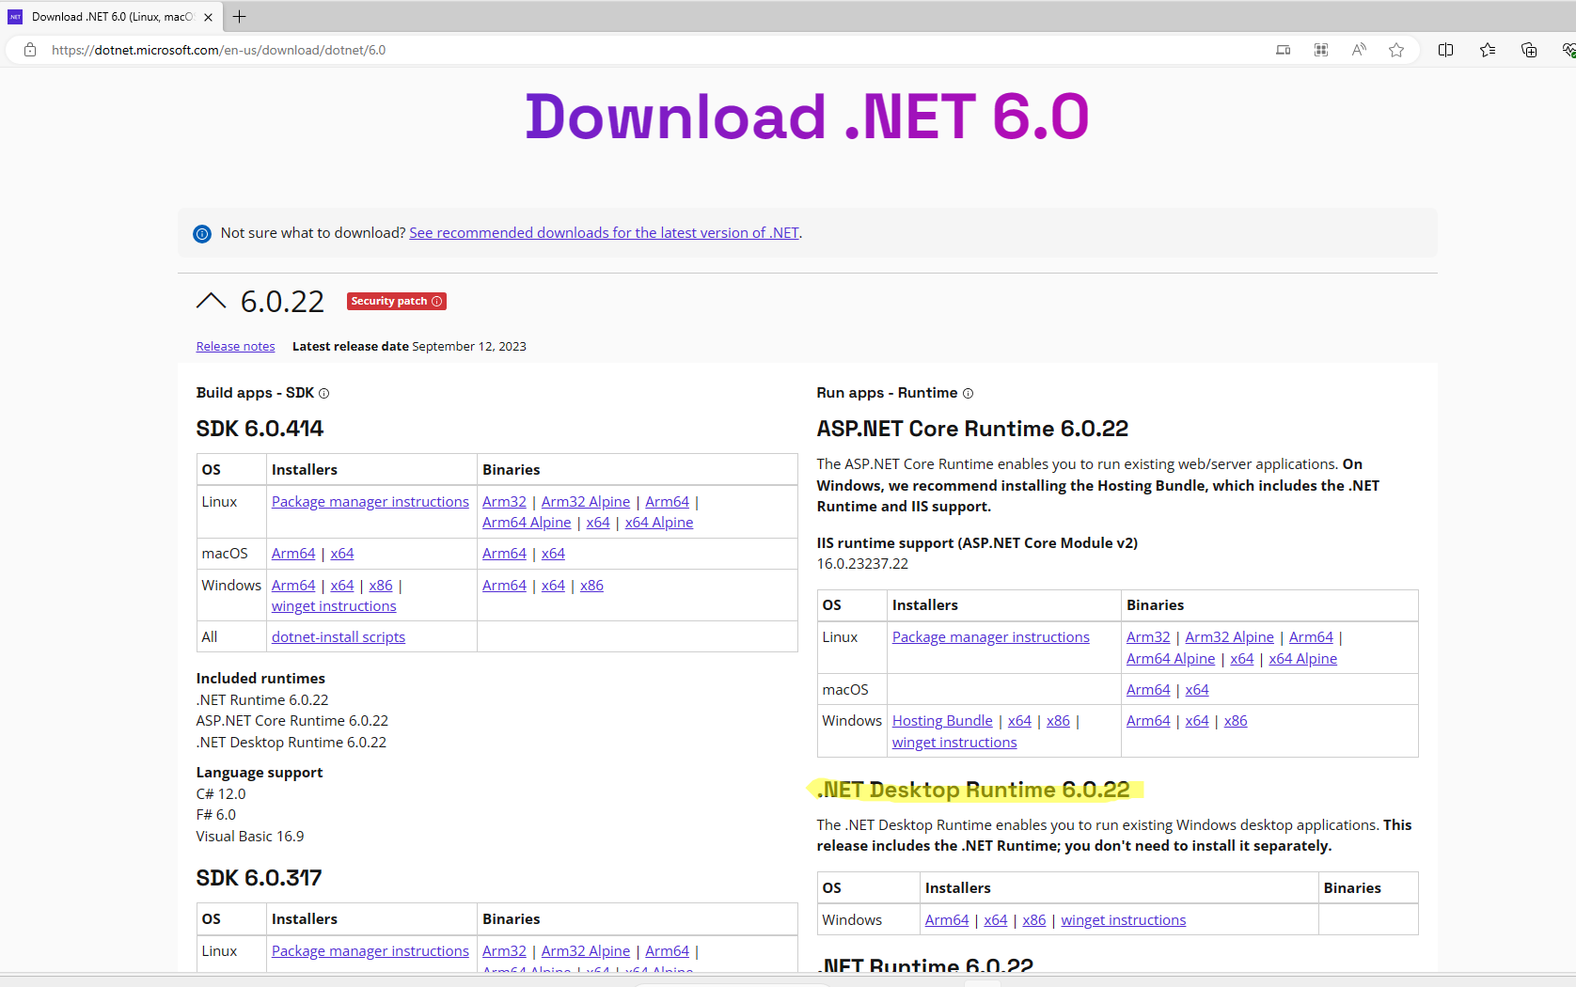Select the SDK 6.0.317 heading
The width and height of the screenshot is (1576, 987).
click(259, 878)
